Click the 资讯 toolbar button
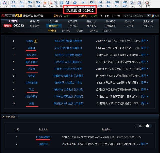Viewport: 160px width, 153px height. pyautogui.click(x=13, y=2)
